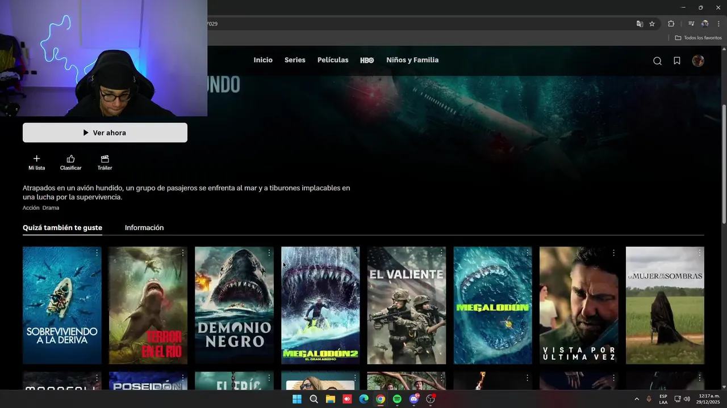Go to Inicio
727x408 pixels.
[x=263, y=60]
